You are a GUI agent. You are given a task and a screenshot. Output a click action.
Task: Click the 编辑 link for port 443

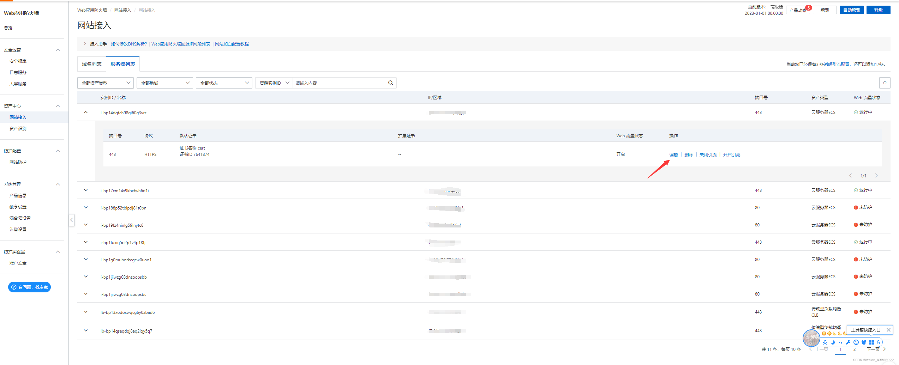(673, 155)
